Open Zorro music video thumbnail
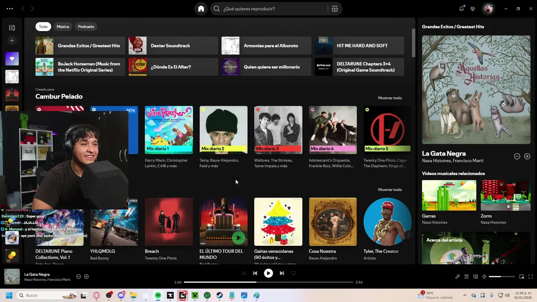This screenshot has height=302, width=537. (506, 195)
